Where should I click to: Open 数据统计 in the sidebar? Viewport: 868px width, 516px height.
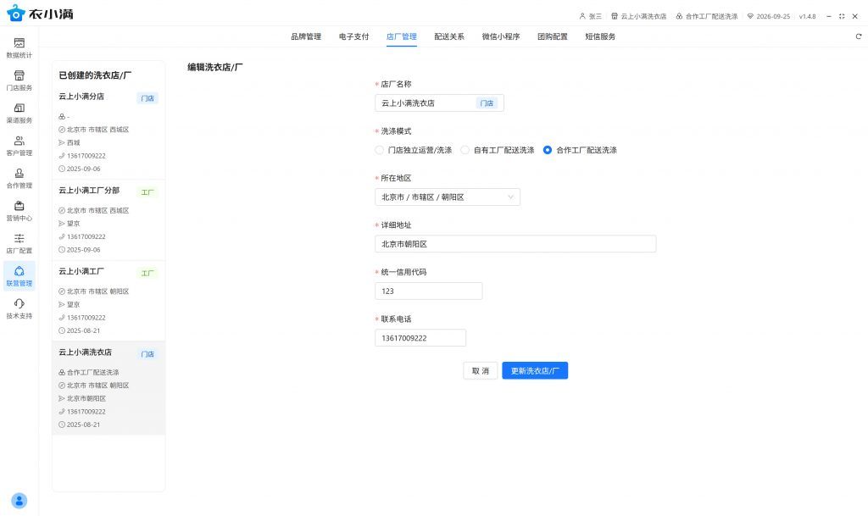point(19,47)
